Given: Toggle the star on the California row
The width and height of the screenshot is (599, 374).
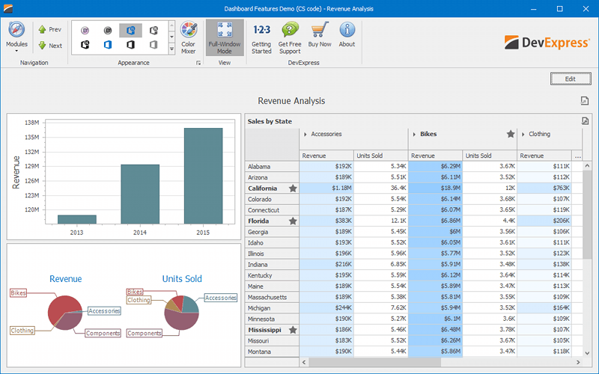Looking at the screenshot, I should click(x=294, y=188).
